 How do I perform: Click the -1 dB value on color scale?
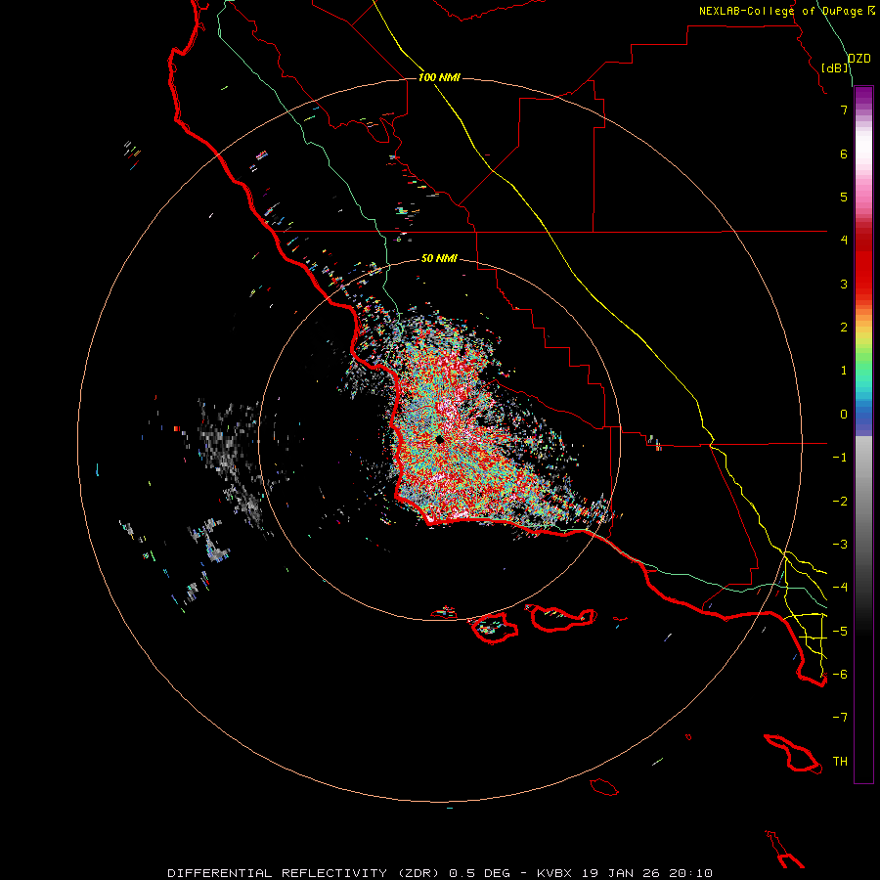point(840,458)
